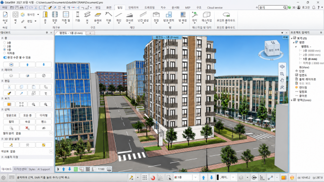
Task: Open the 색상표 dropdown
Action: [51, 151]
